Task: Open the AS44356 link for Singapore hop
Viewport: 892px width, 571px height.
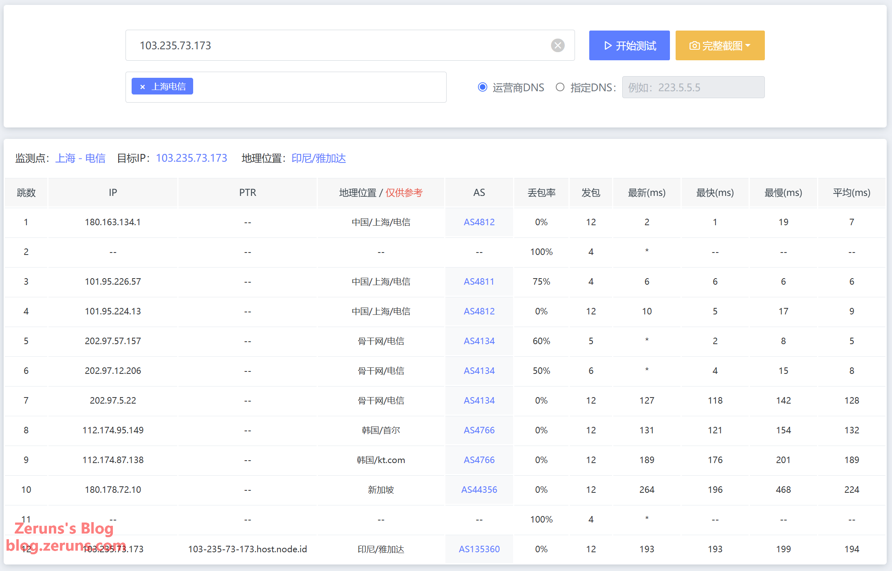Action: pos(479,490)
